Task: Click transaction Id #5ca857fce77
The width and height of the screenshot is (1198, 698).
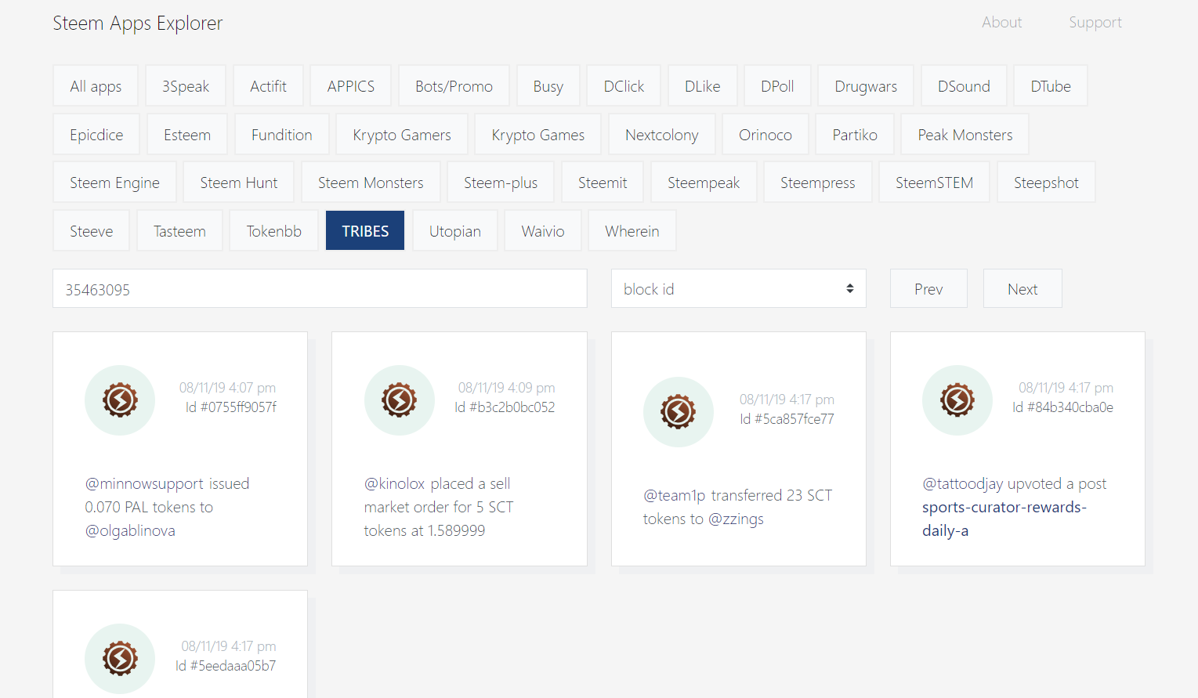Action: point(787,419)
